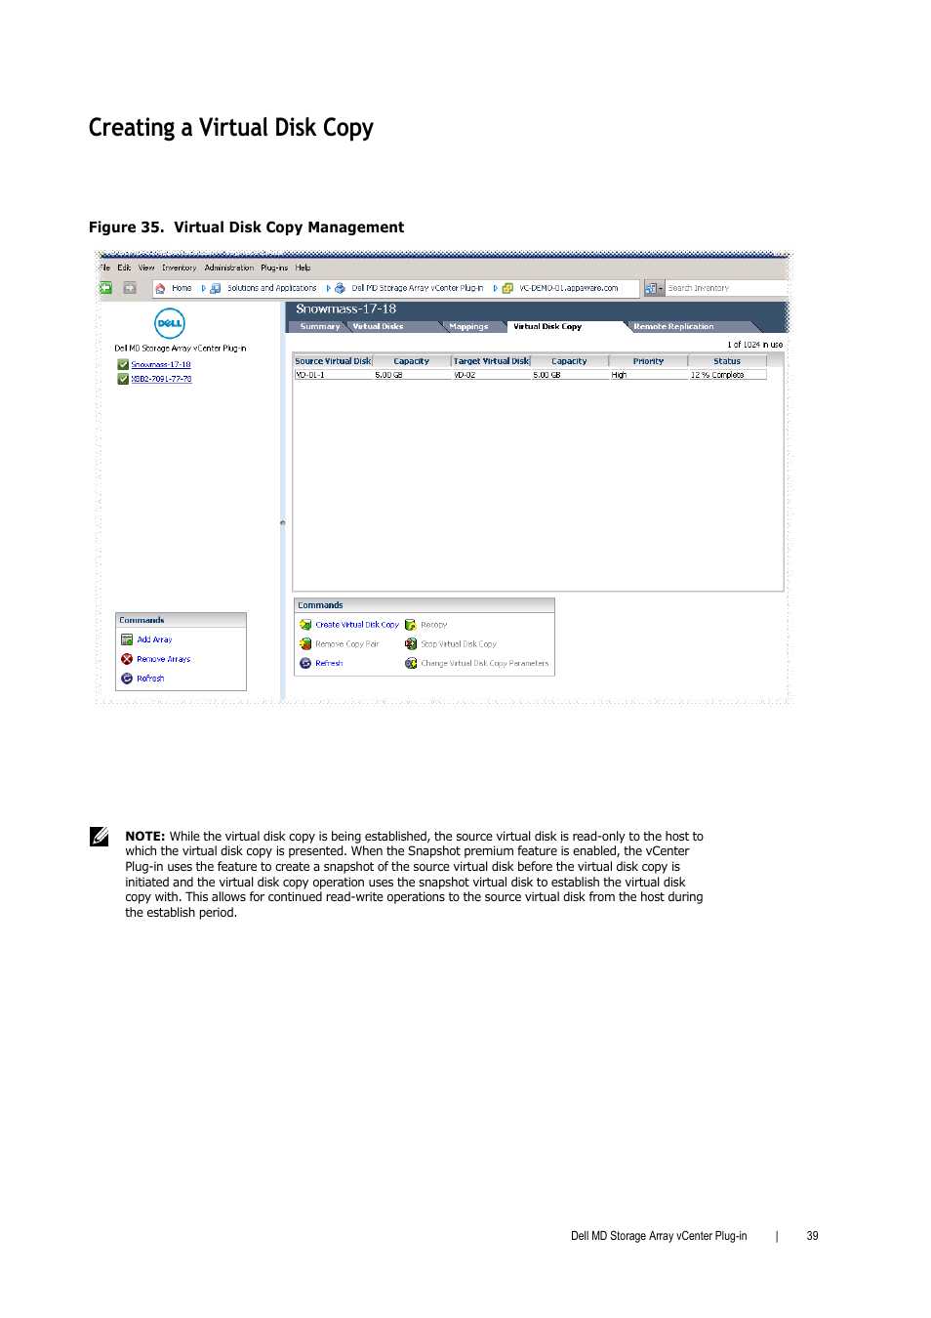Click Refresh link in right Commands panel
Screen dimensions: 931x1318
tap(329, 663)
